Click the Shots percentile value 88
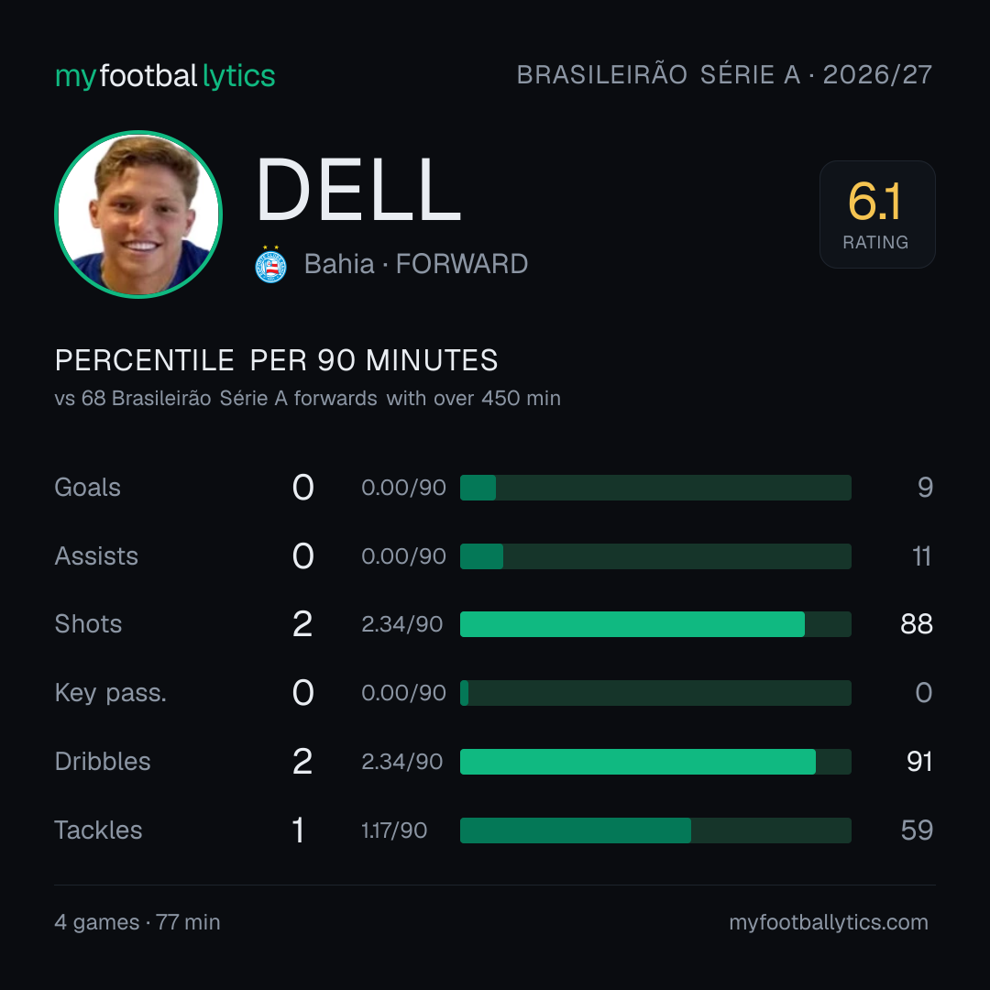 click(917, 624)
